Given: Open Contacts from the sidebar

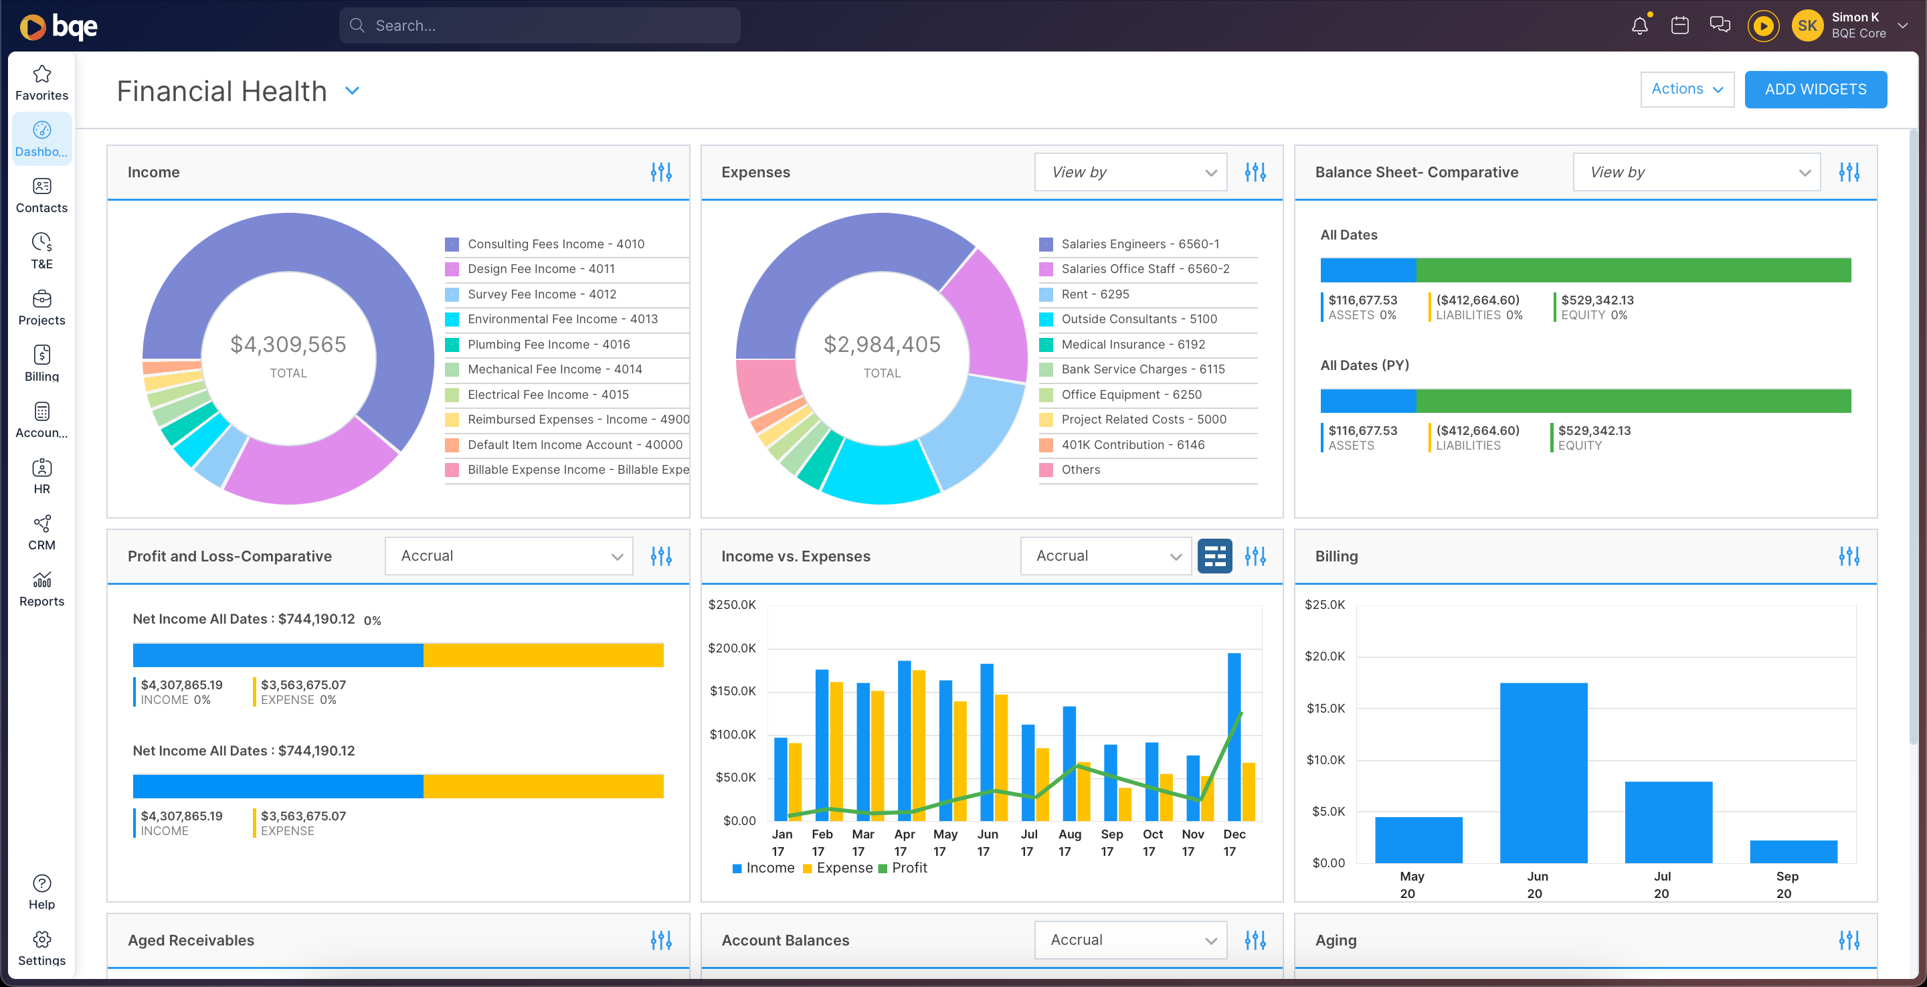Looking at the screenshot, I should (41, 195).
